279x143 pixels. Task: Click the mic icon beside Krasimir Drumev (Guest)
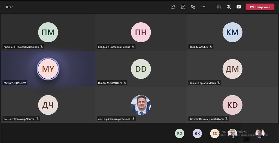226,119
